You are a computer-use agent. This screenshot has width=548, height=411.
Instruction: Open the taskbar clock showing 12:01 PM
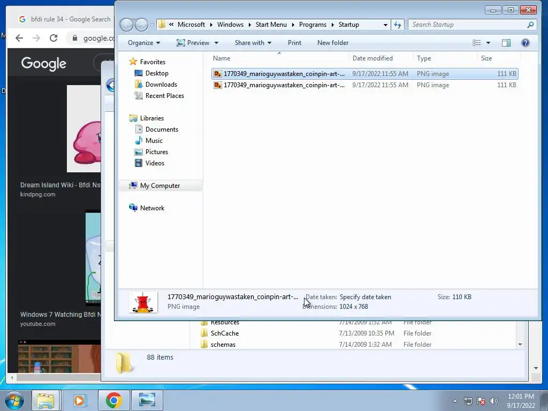pos(521,401)
